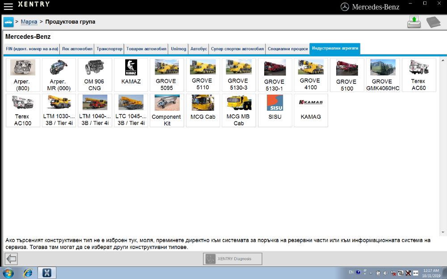Viewport: 447px width, 279px height.
Task: Click the blue car home icon
Action: [8, 22]
